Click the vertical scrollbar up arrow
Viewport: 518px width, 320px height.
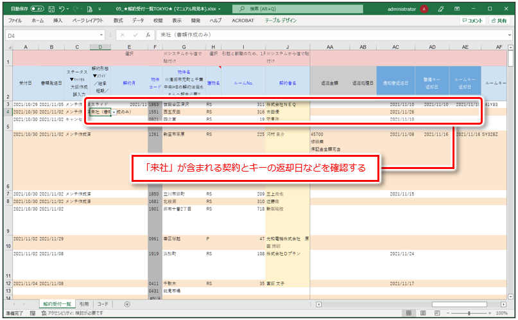(510, 48)
